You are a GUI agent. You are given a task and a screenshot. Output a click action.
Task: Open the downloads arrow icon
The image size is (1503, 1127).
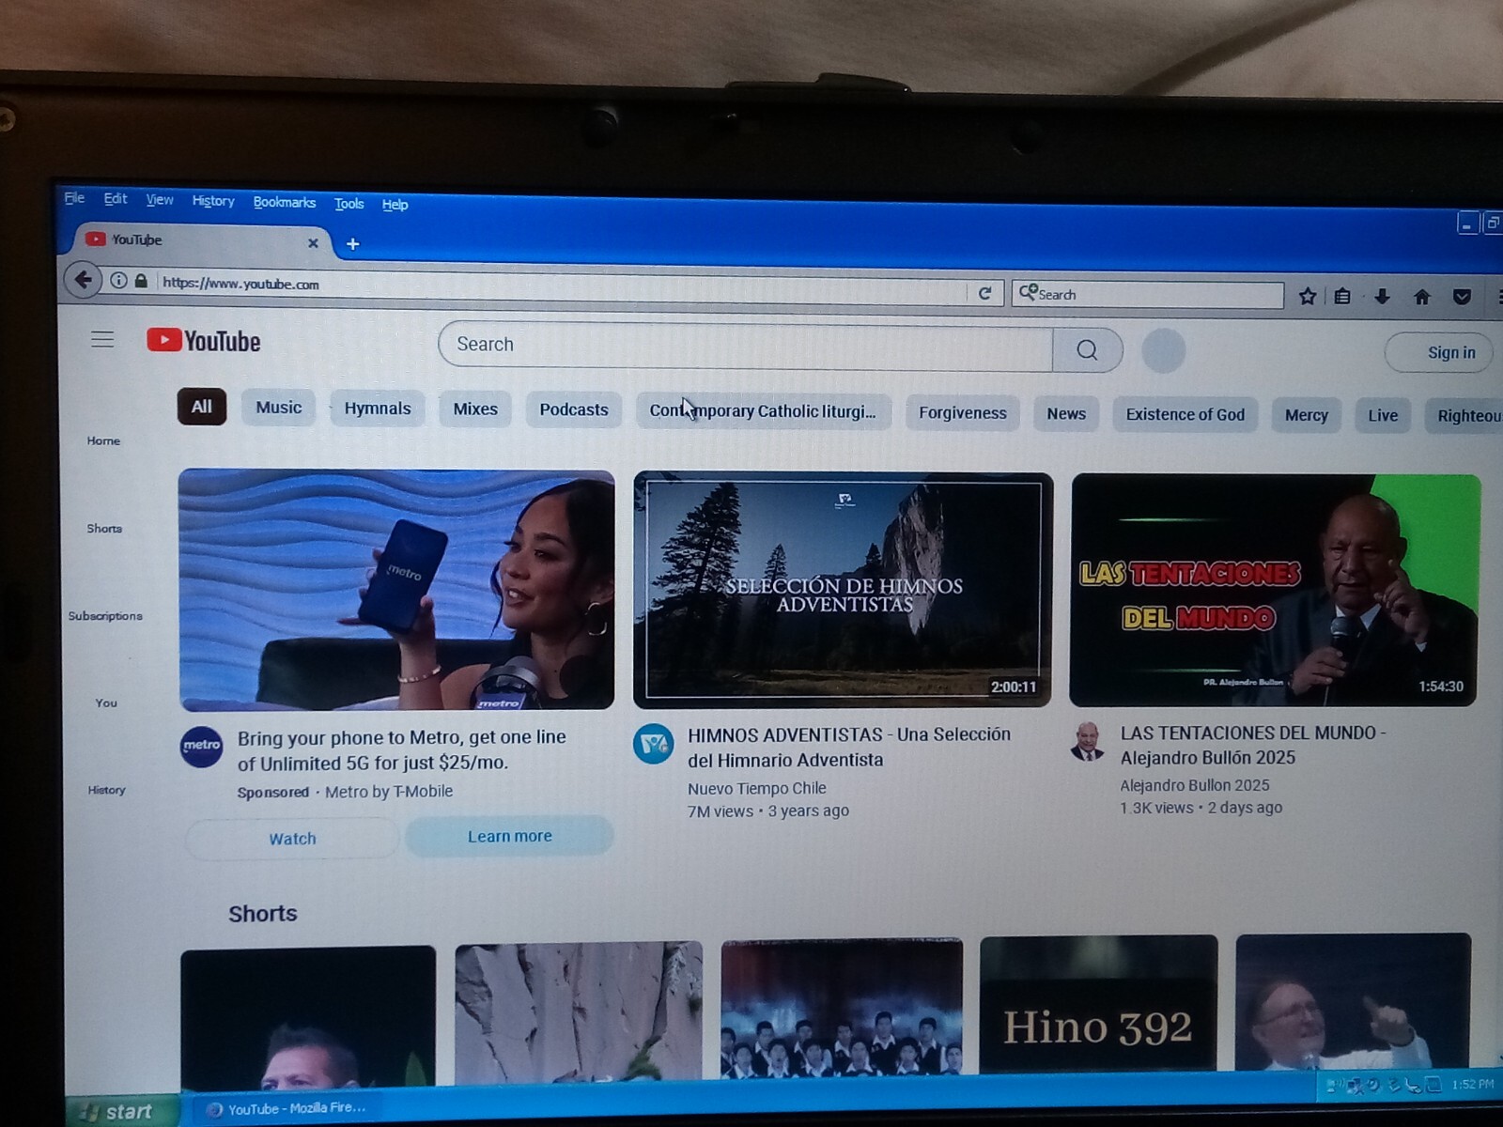tap(1382, 297)
